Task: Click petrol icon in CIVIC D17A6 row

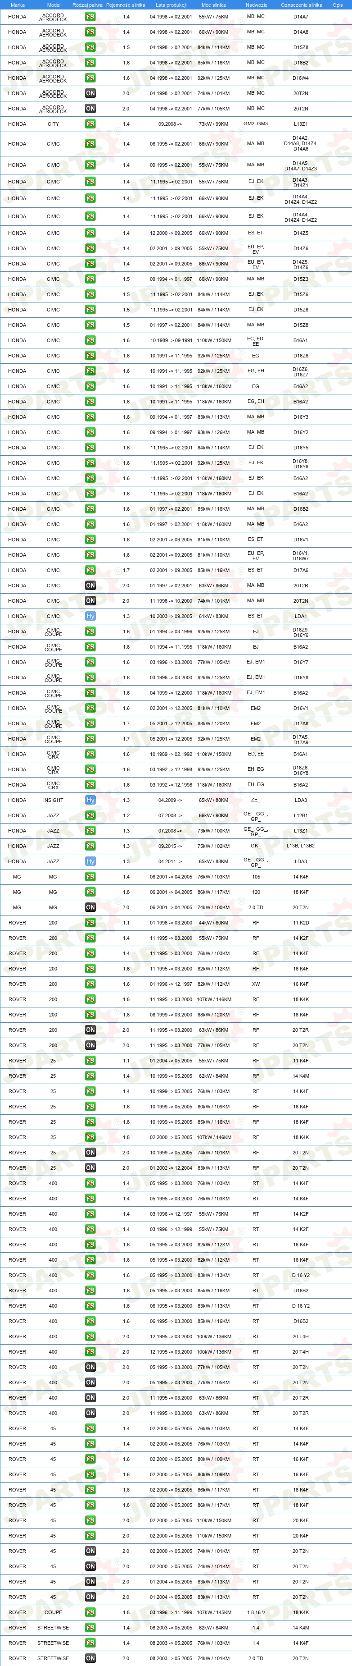Action: click(90, 570)
